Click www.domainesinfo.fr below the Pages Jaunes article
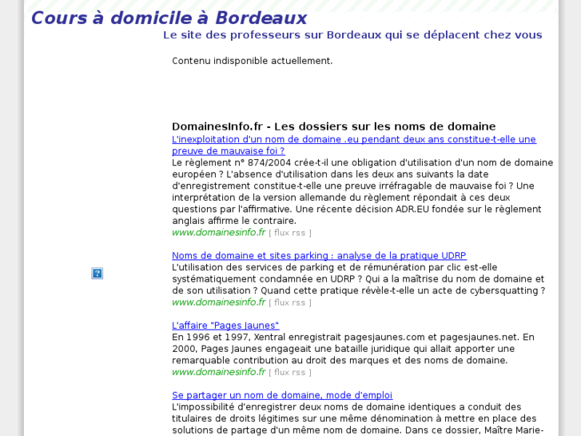 (219, 372)
